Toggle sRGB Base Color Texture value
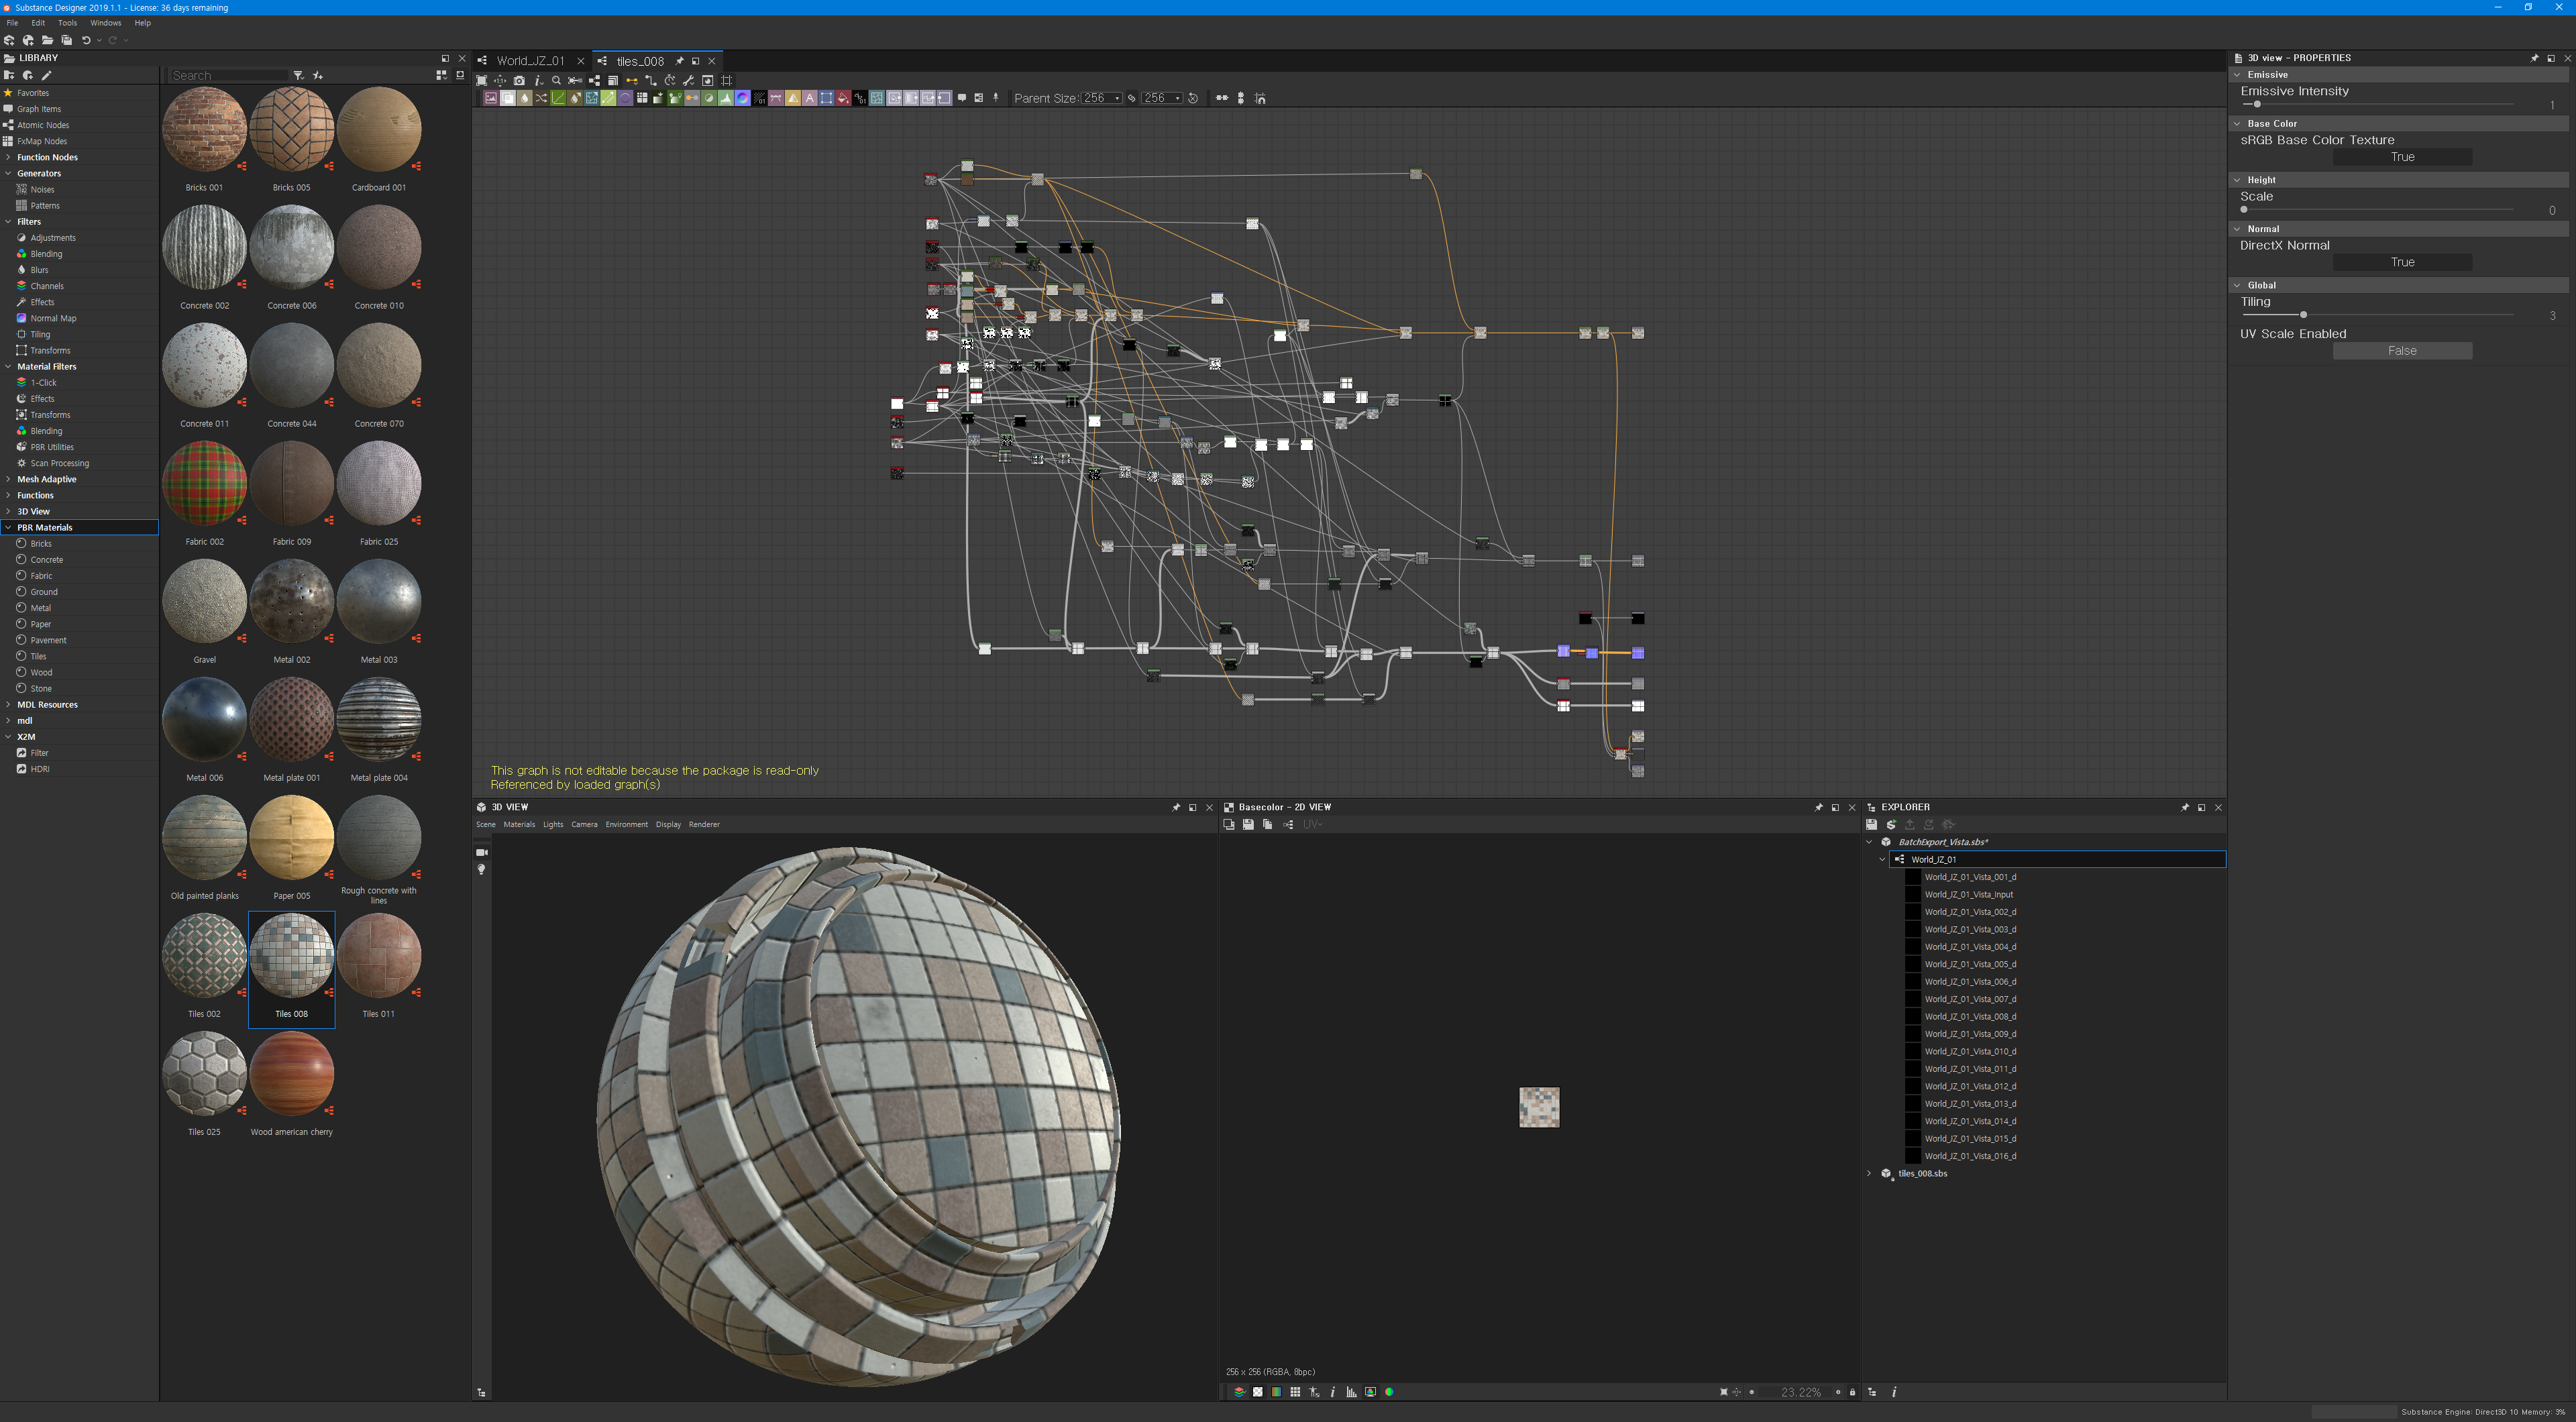Viewport: 2576px width, 1422px height. (2402, 157)
